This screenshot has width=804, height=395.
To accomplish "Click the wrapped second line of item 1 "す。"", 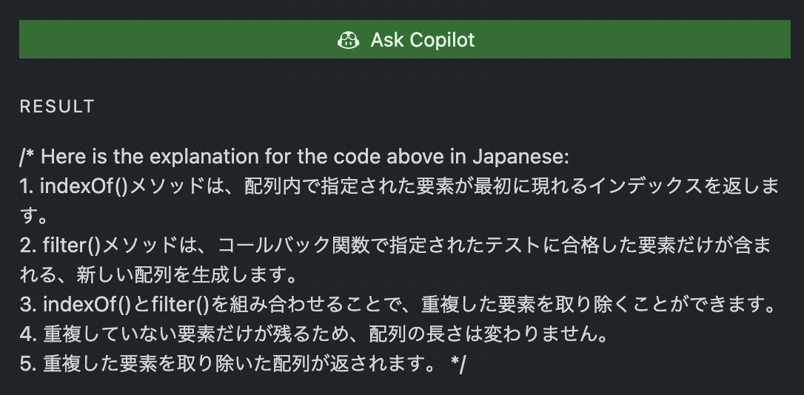I will click(x=34, y=216).
